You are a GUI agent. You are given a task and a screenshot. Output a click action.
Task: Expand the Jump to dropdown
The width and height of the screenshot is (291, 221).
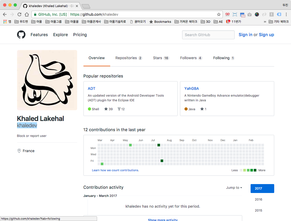click(234, 188)
